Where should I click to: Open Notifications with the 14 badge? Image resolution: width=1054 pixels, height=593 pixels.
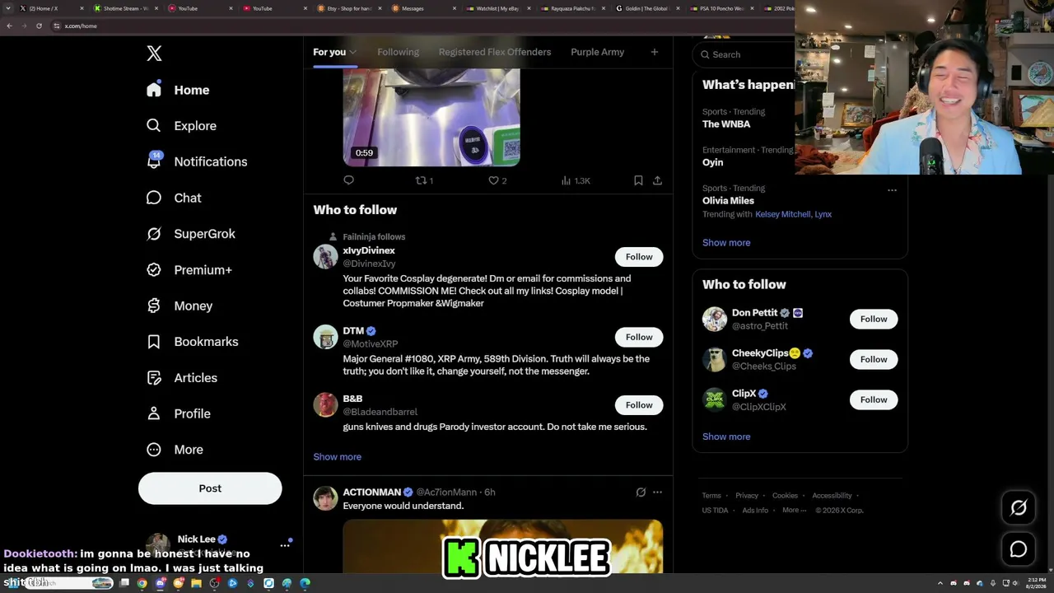coord(196,161)
